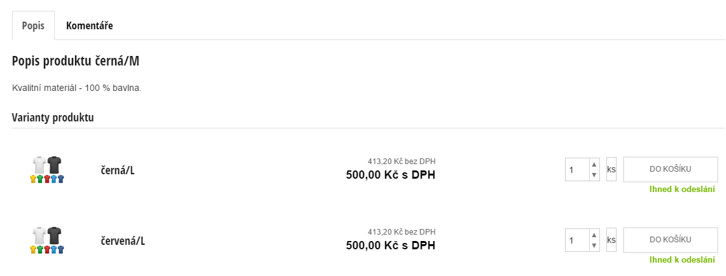The image size is (726, 276).
Task: Open the černá/L variant name link
Action: pyautogui.click(x=118, y=170)
